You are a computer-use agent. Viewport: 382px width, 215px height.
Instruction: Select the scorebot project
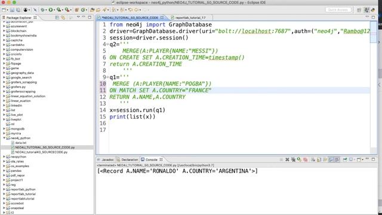point(17,203)
